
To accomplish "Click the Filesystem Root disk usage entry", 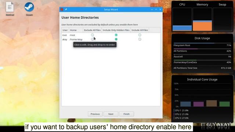I will tap(202, 45).
